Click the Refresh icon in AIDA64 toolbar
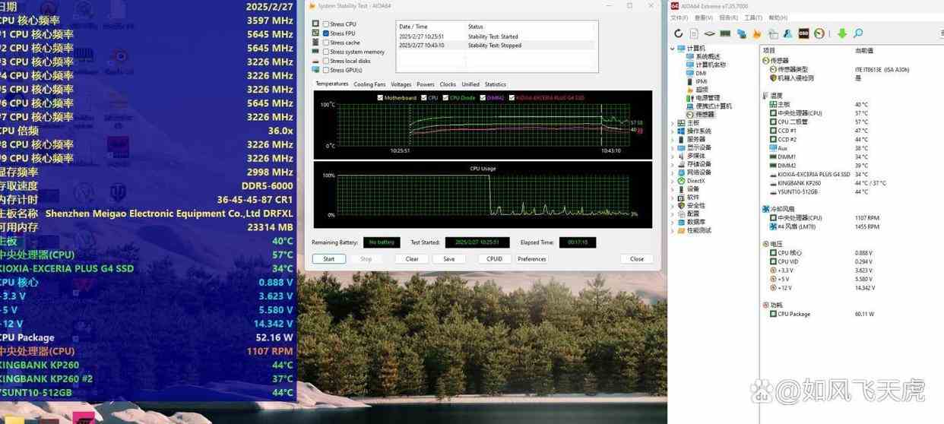 pyautogui.click(x=678, y=33)
